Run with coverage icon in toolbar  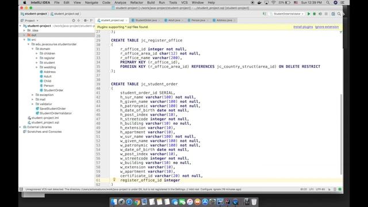tap(320, 14)
